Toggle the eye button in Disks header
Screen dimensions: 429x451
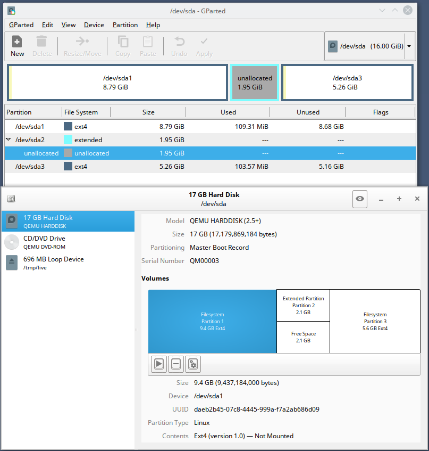360,199
